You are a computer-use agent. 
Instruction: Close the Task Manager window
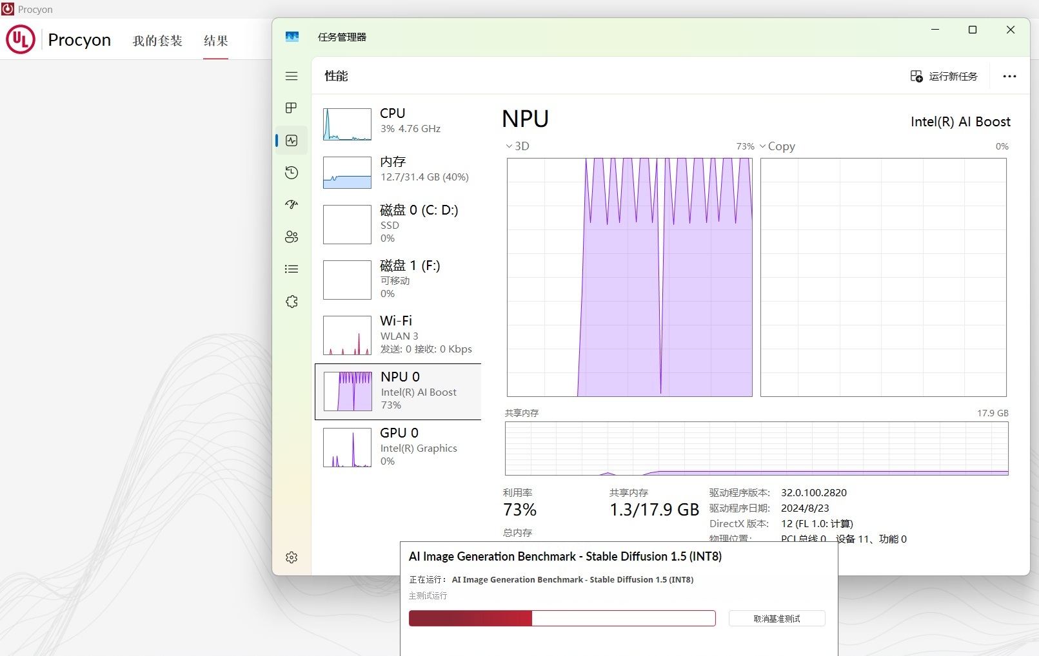[1011, 30]
